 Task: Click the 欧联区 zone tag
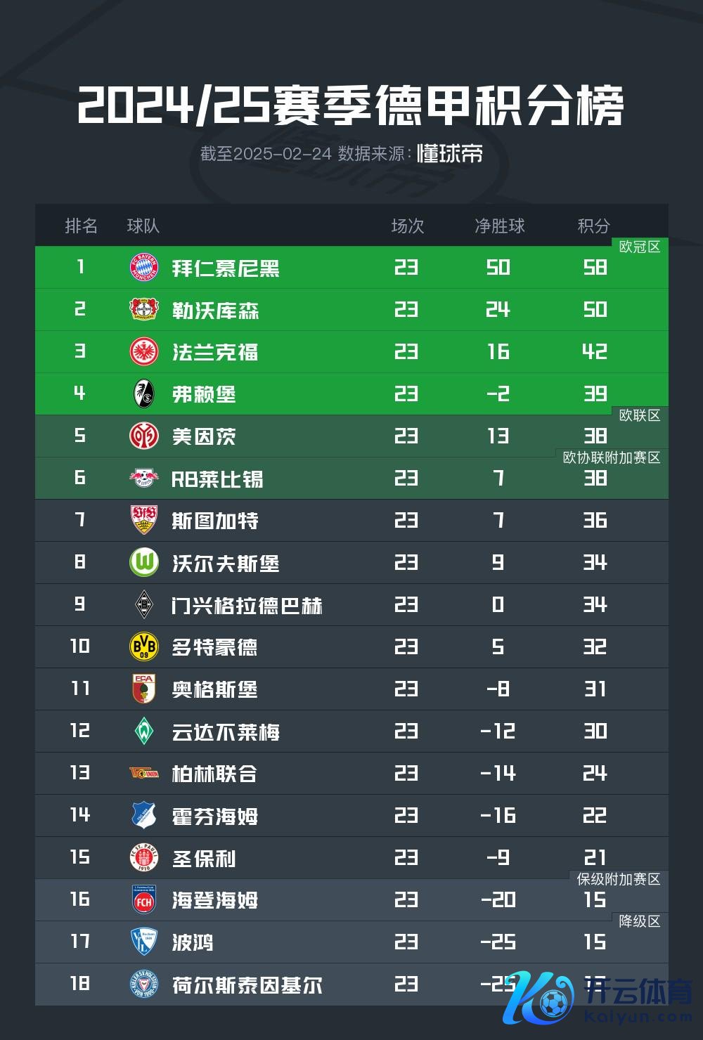coord(640,415)
